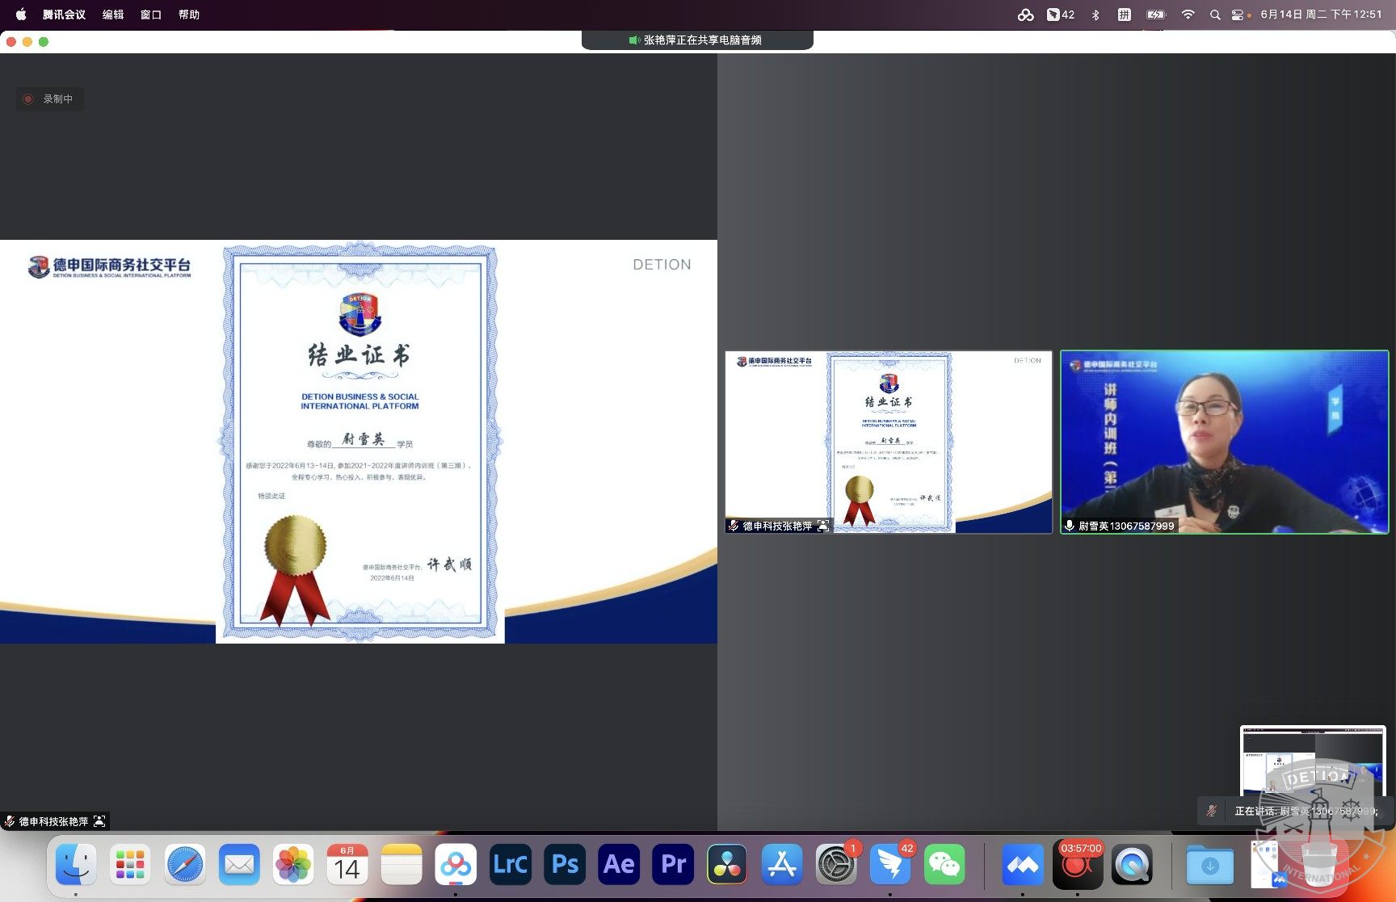
Task: Click screen-share icon on 德申科技张艳萍 thumbnail label
Action: point(823,526)
